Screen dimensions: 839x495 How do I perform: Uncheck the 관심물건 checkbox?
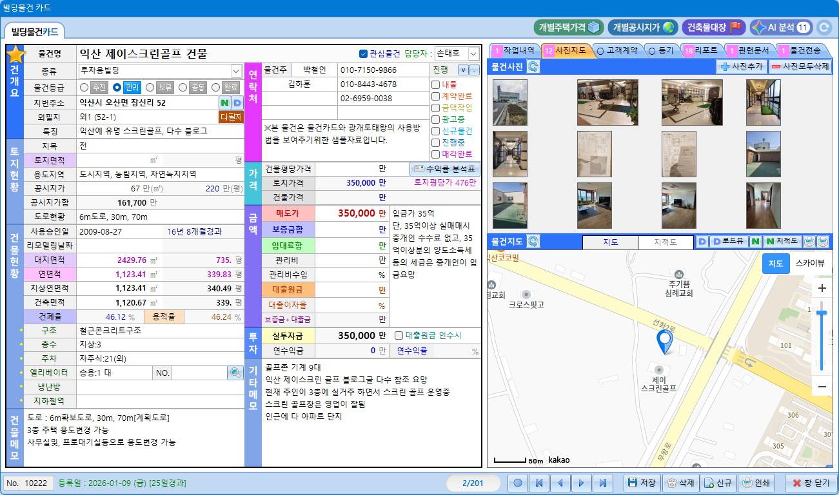click(363, 53)
